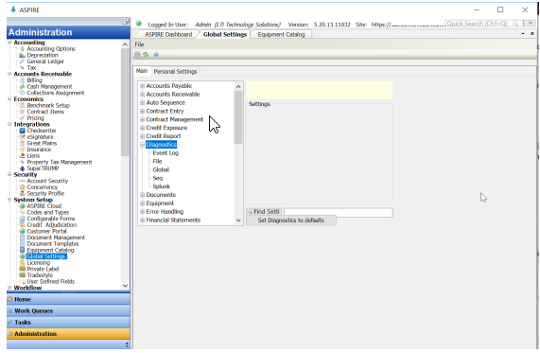The width and height of the screenshot is (540, 353).
Task: Select Splunk under Diagnostics
Action: [162, 186]
